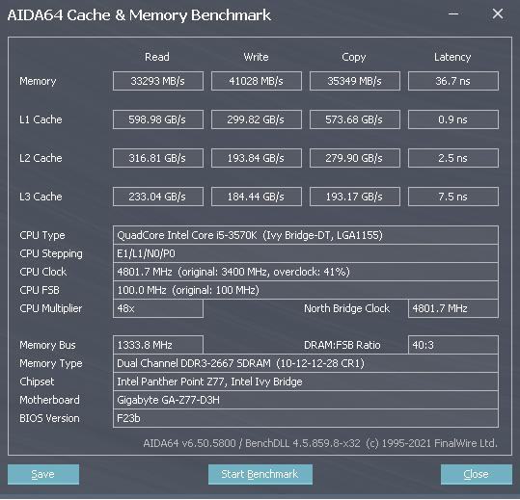The width and height of the screenshot is (520, 500).
Task: Click the L2 Cache row label
Action: tap(41, 158)
